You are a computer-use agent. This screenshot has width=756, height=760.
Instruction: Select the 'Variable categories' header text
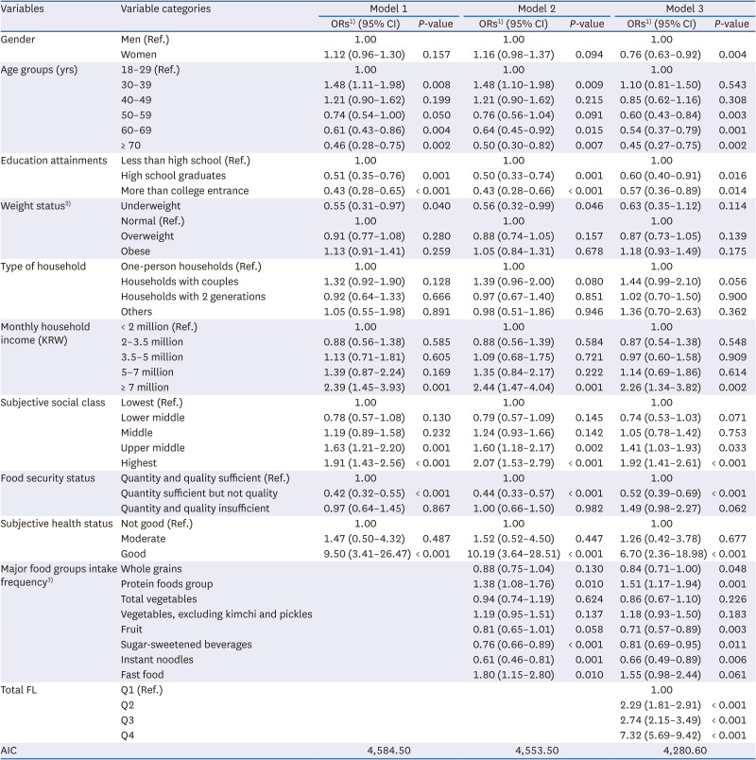point(165,9)
